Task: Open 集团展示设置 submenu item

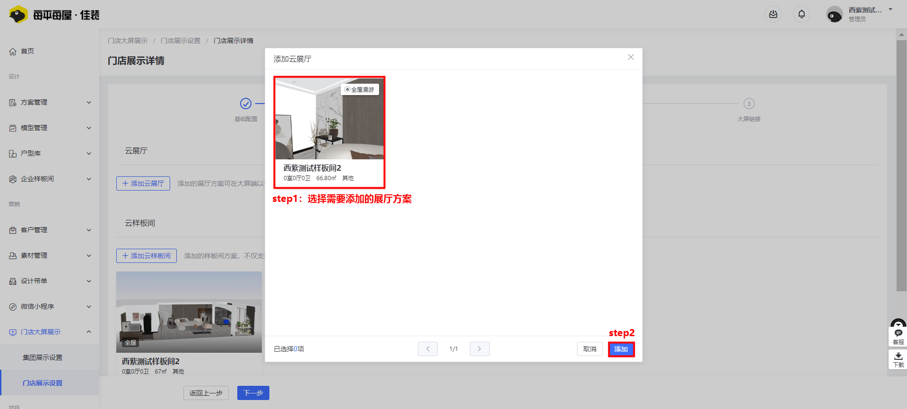Action: 43,357
